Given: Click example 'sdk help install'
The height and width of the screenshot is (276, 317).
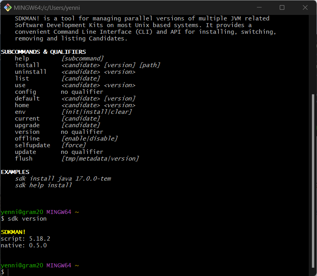Looking at the screenshot, I should (x=44, y=185).
